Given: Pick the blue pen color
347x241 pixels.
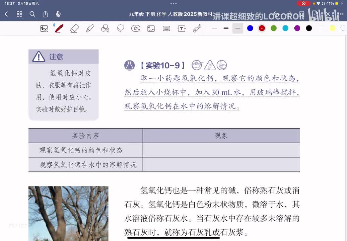Looking at the screenshot, I should 250,28.
